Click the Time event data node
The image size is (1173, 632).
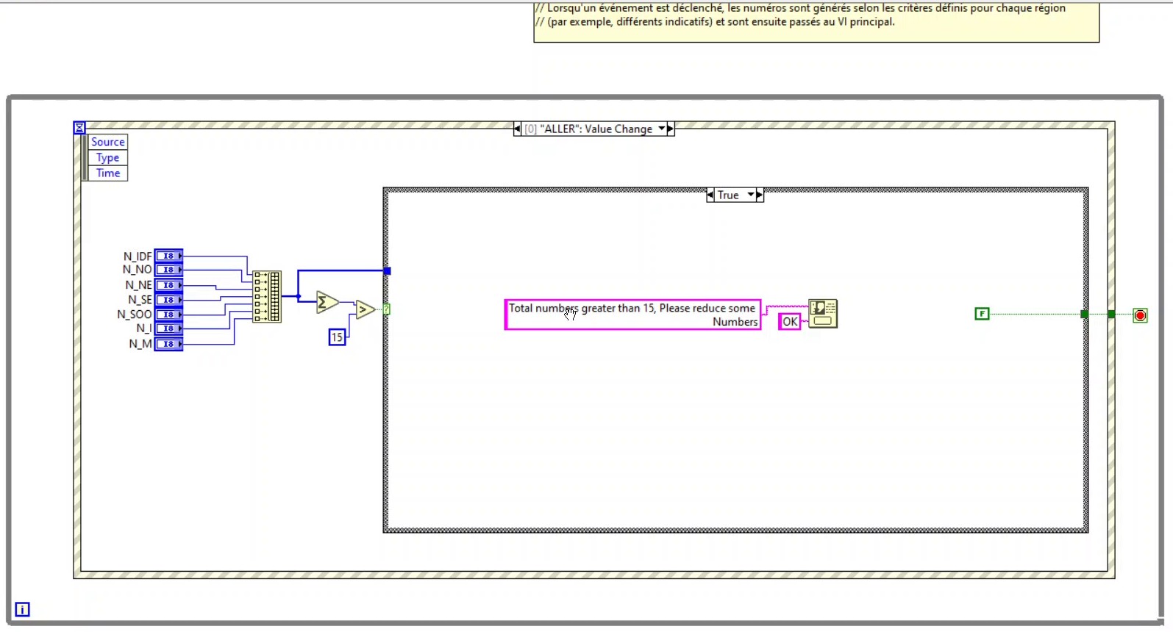[x=107, y=173]
